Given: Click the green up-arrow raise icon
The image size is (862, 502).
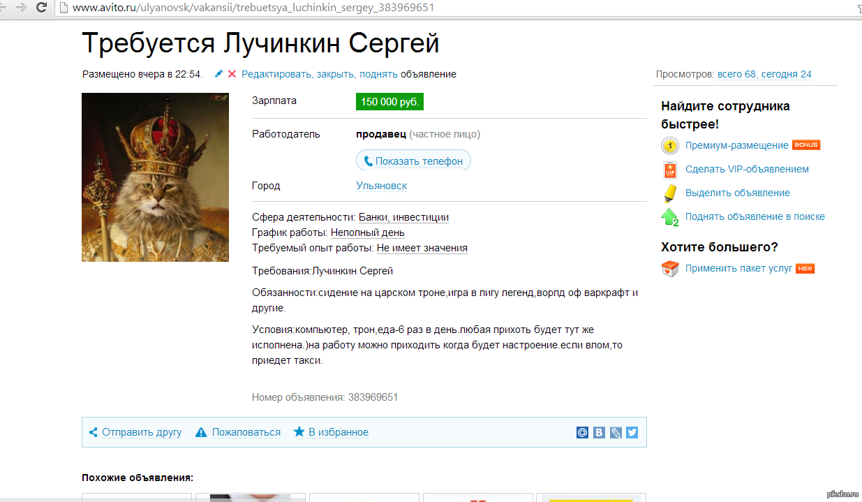Looking at the screenshot, I should pos(670,217).
